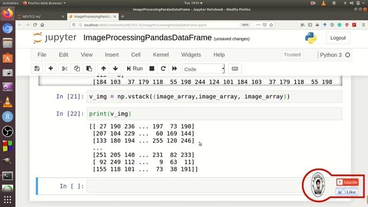Move selected cell down arrow

(x=115, y=68)
